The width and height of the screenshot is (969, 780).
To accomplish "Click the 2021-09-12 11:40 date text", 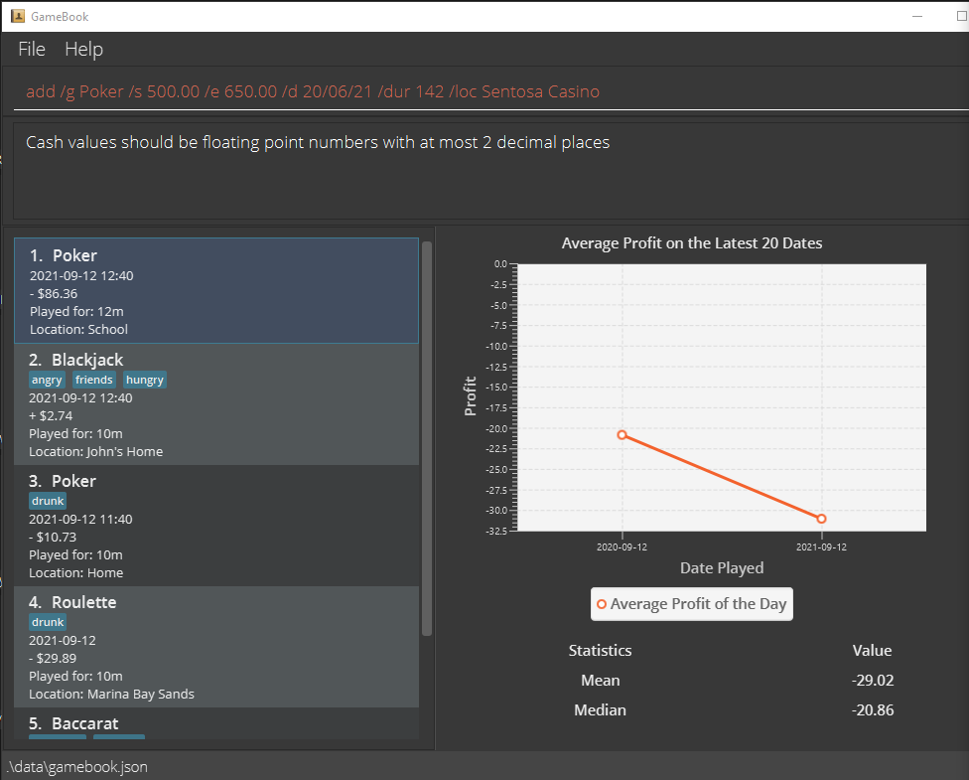I will [x=80, y=519].
